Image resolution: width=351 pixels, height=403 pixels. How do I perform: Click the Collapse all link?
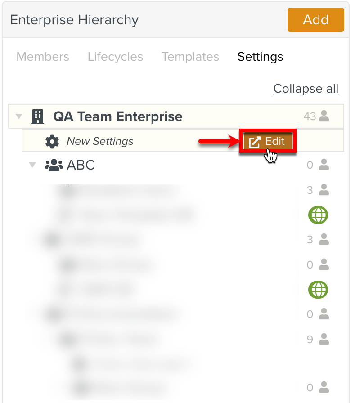306,89
